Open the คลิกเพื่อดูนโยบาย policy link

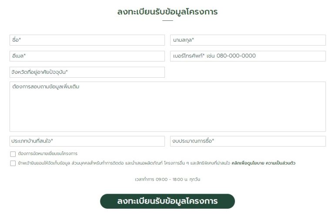coord(248,163)
